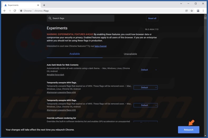Click the Auto Dark Mode for Web Contents title

[x=62, y=65]
